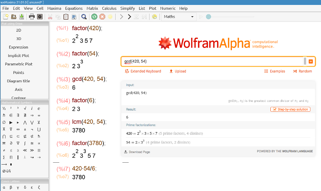
Task: Open the List menu
Action: coord(142,8)
